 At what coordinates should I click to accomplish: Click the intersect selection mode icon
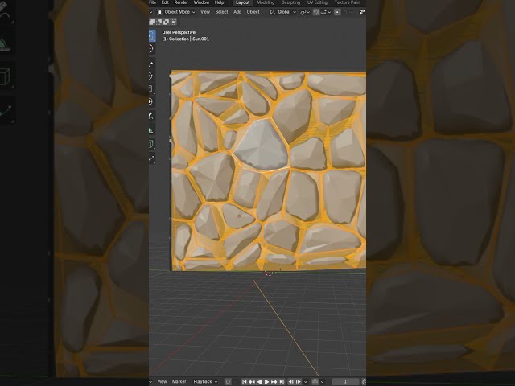174,22
